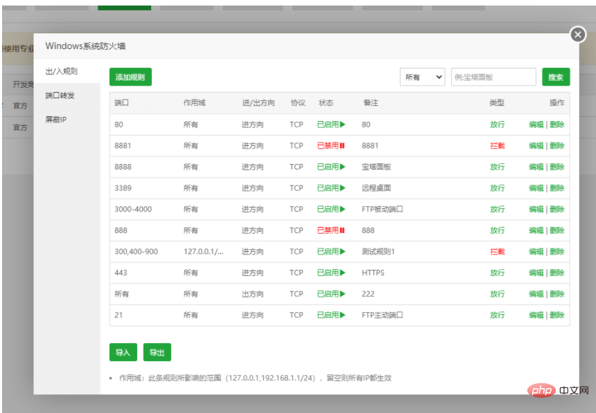Image resolution: width=596 pixels, height=413 pixels.
Task: Click the 状态 column header
Action: 326,103
